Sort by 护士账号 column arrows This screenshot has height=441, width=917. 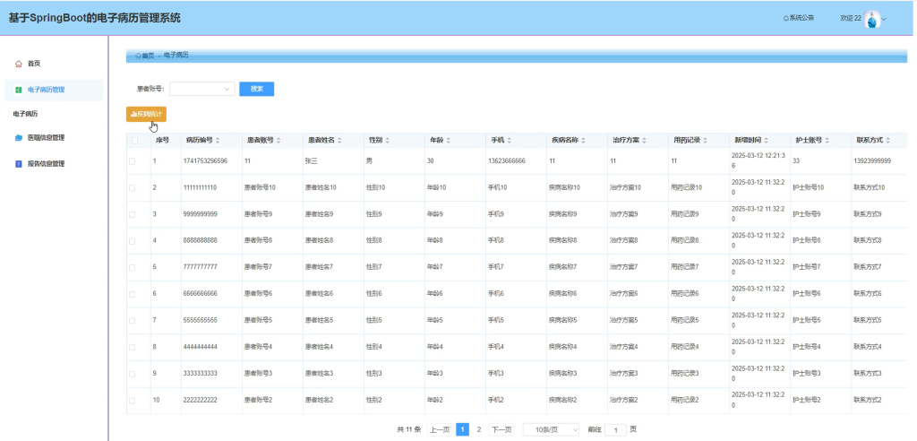827,141
